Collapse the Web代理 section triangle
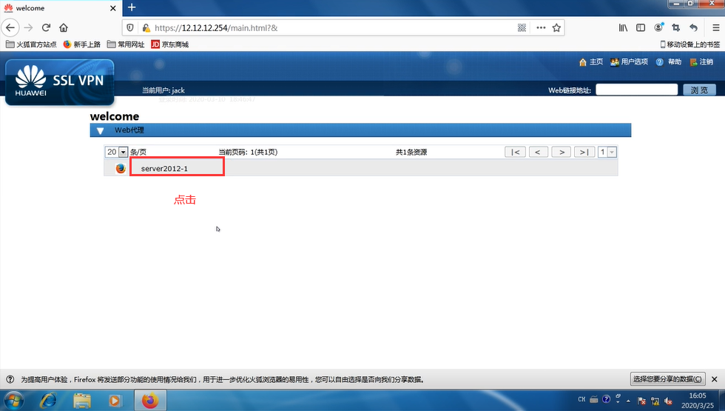 [x=101, y=130]
